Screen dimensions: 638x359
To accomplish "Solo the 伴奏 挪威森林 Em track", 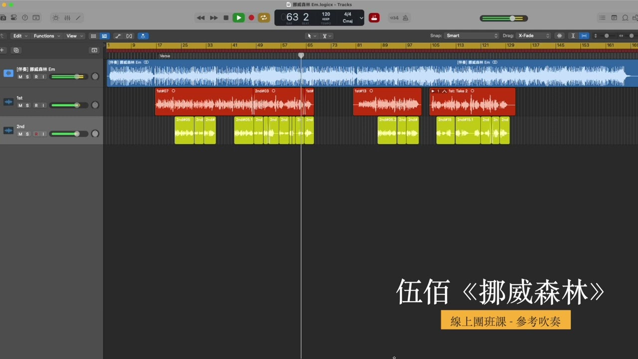I will (27, 77).
